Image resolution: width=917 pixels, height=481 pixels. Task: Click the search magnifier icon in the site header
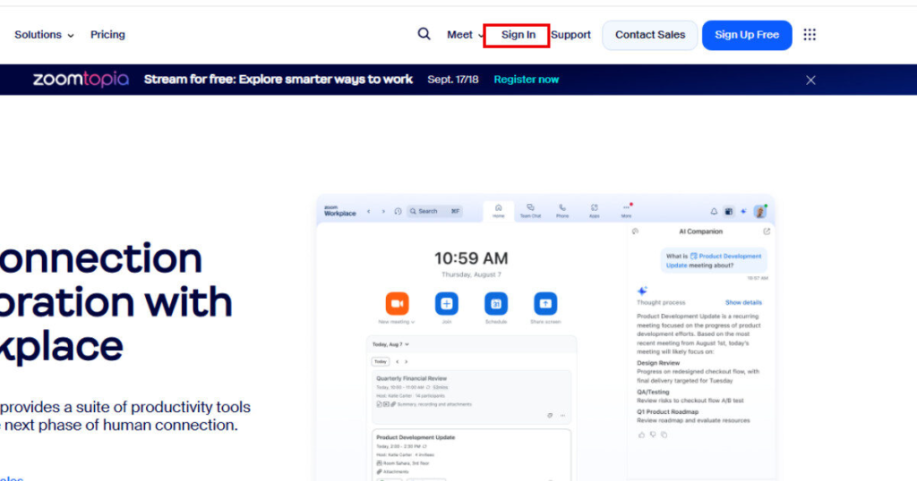[x=424, y=34]
